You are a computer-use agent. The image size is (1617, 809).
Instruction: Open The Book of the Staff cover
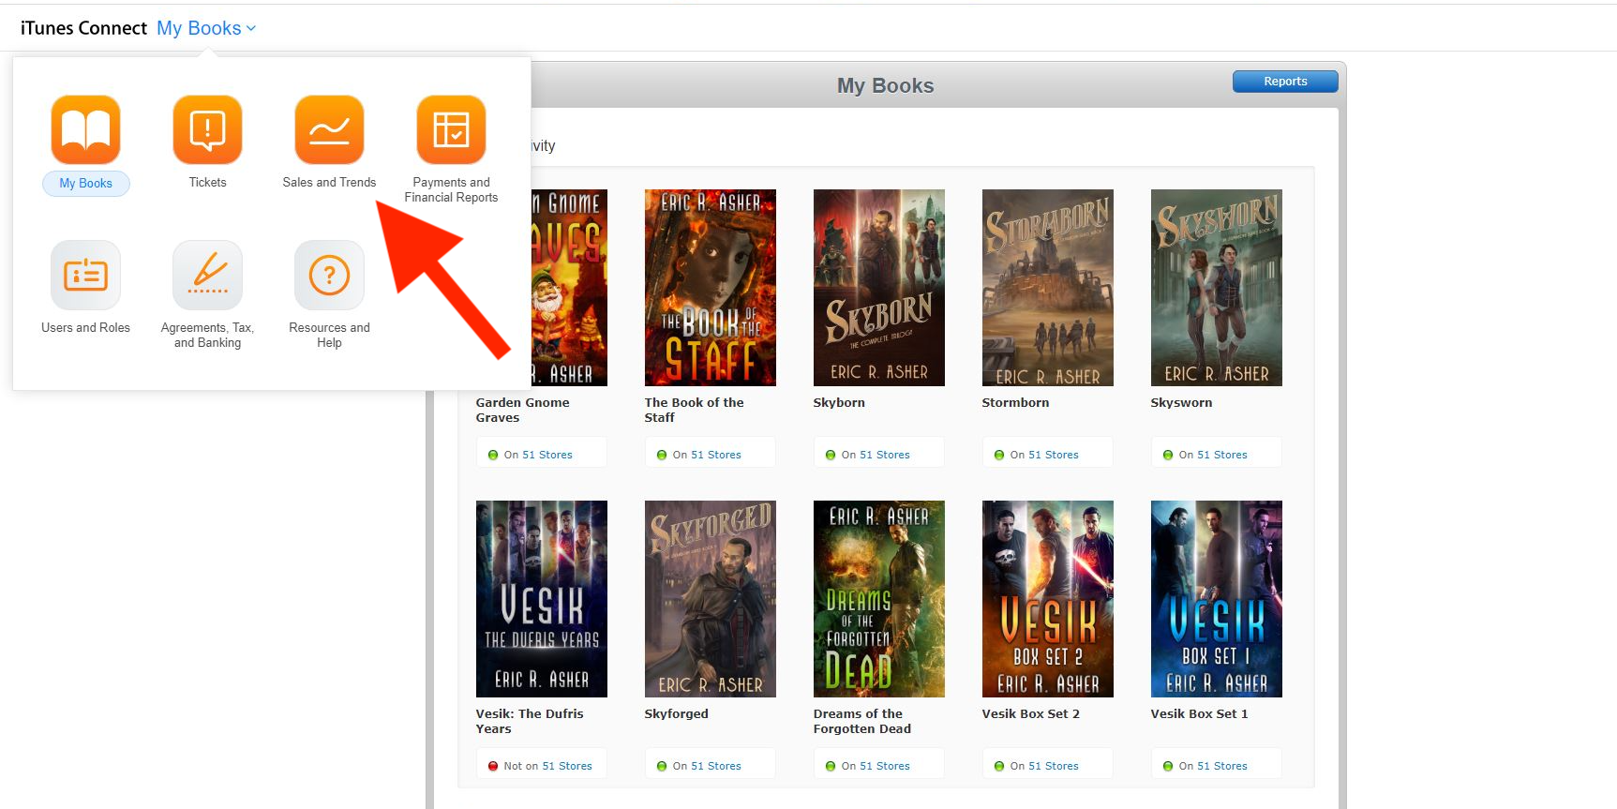pyautogui.click(x=710, y=288)
